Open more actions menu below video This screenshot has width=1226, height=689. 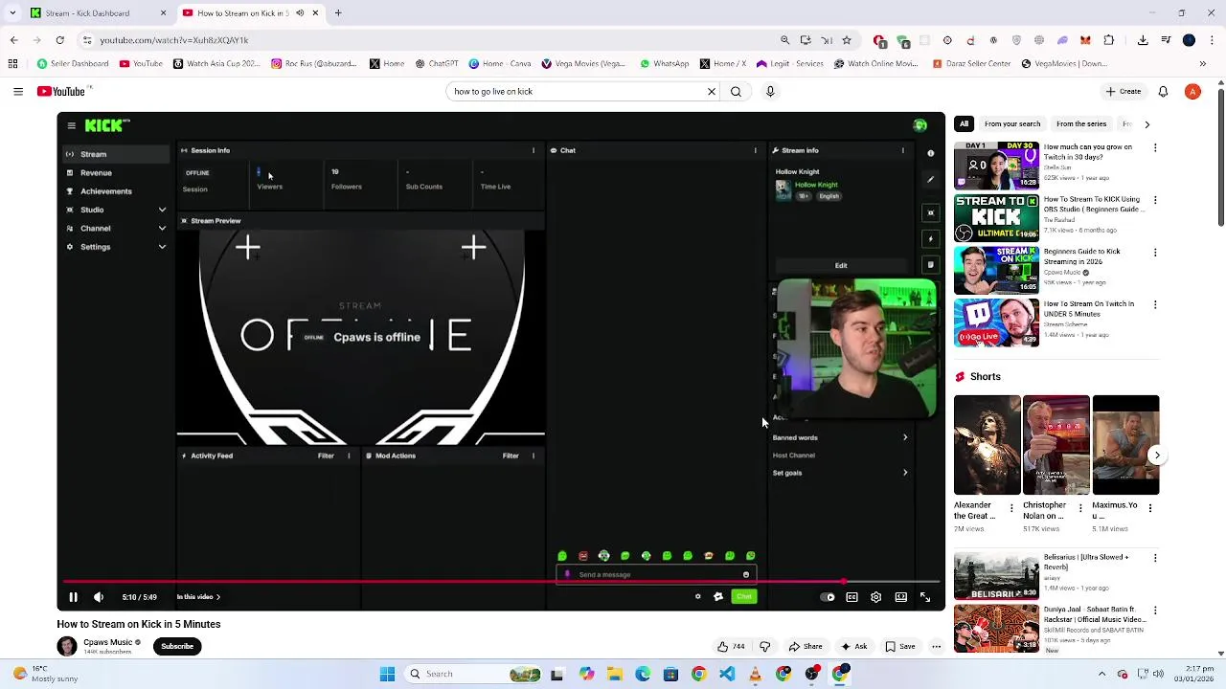936,647
